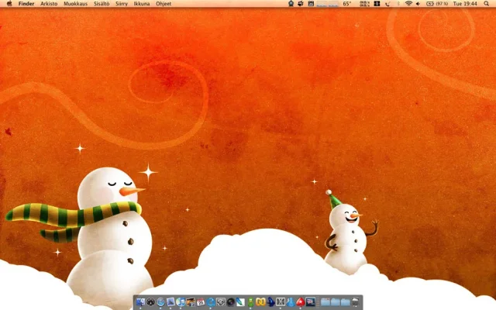
Task: Open the Trash in the Dock
Action: click(355, 301)
